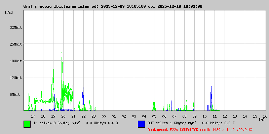Click hour label 20 on time axis
269x134 pixels.
63,116
